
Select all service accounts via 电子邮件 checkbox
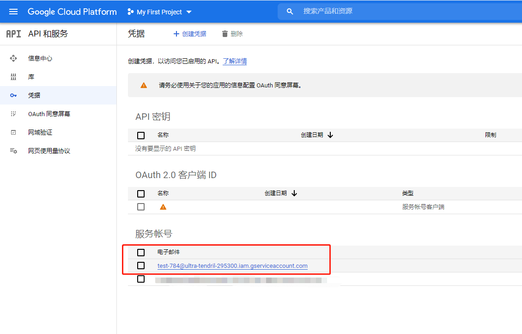[141, 252]
